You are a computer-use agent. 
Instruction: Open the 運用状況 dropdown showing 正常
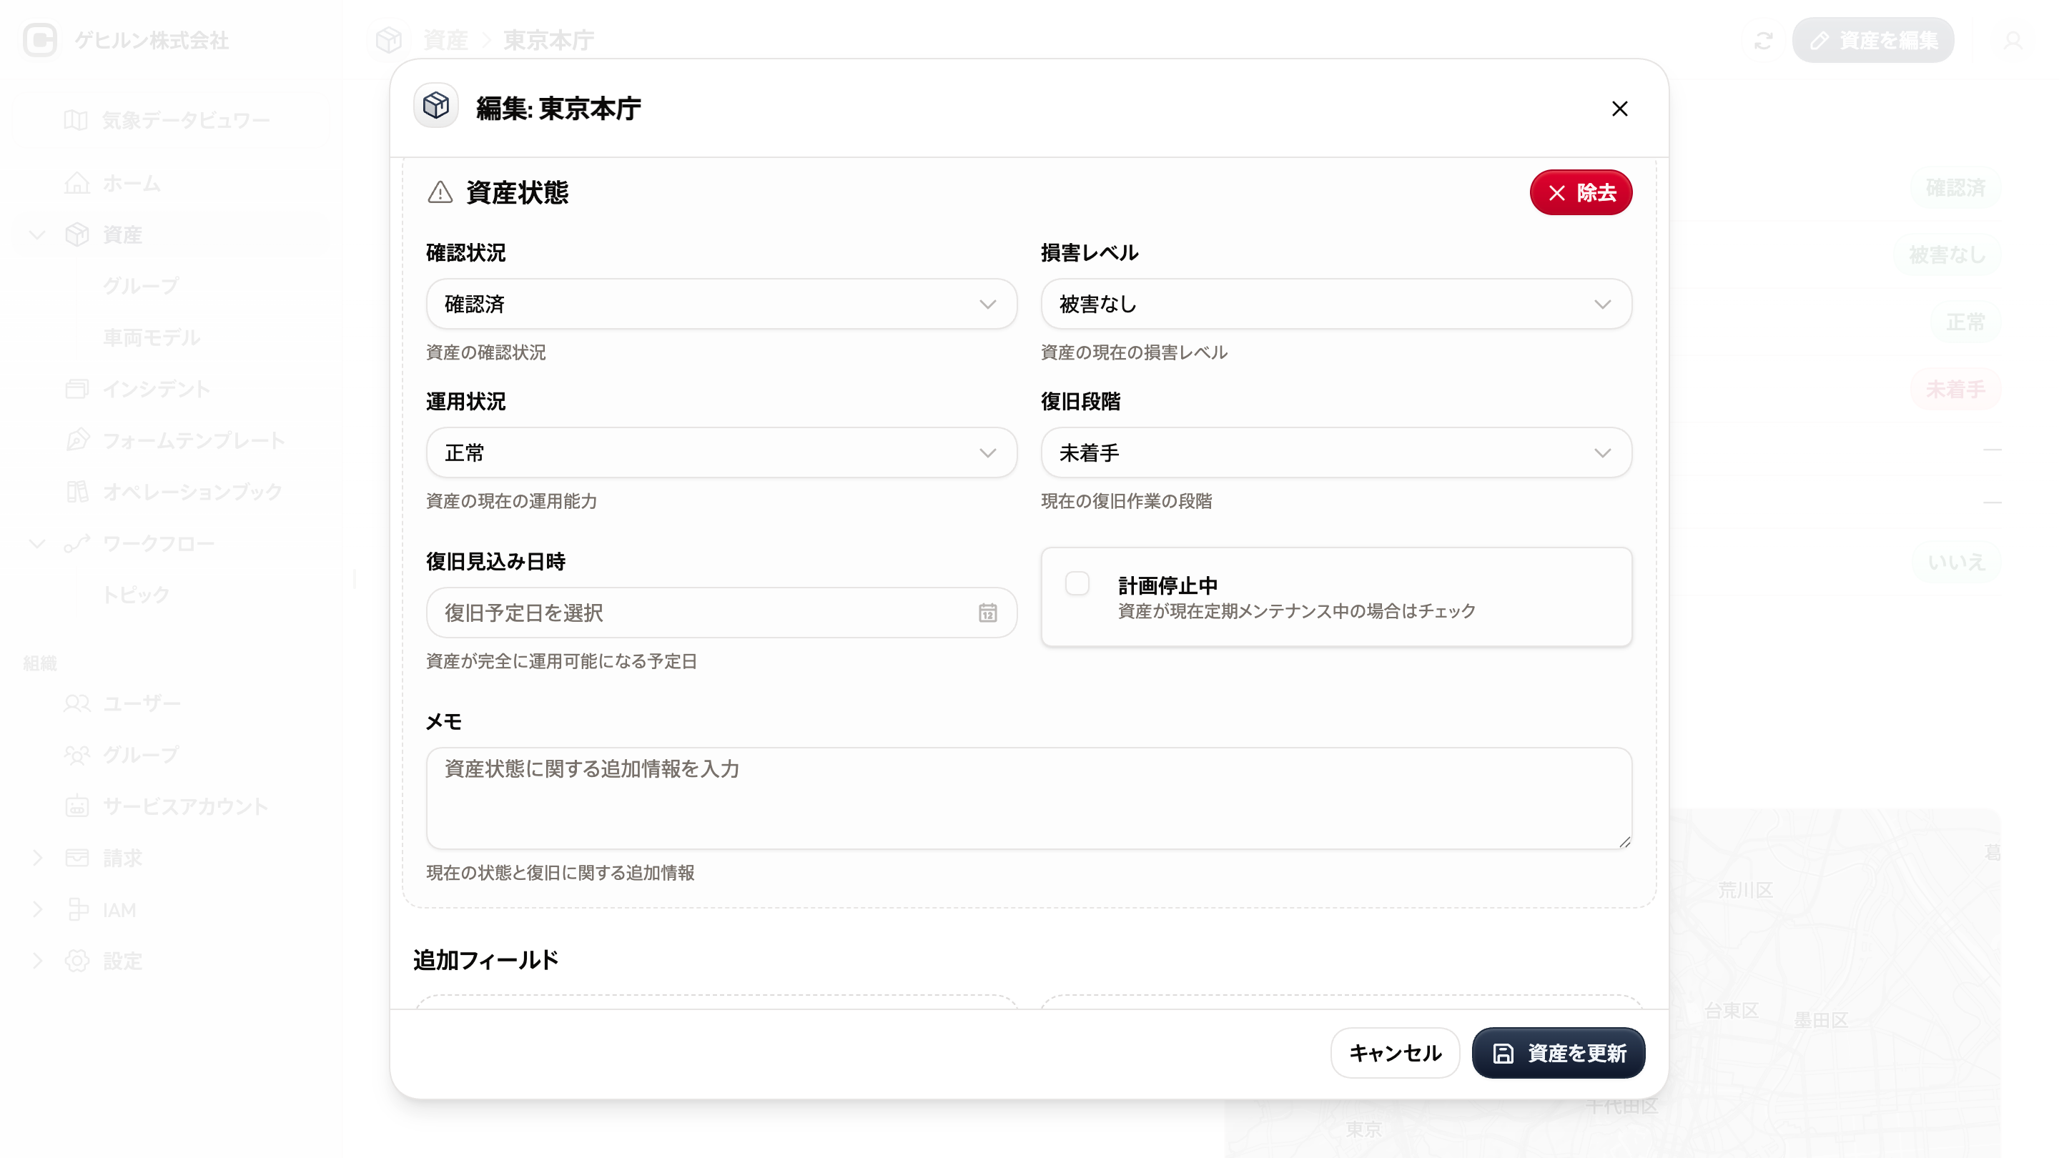[721, 452]
